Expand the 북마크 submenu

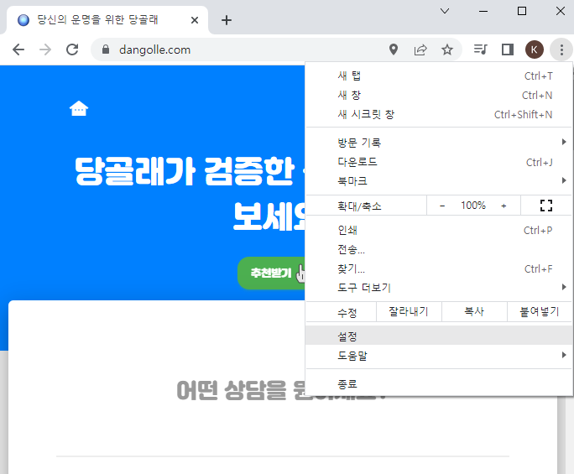pos(439,181)
